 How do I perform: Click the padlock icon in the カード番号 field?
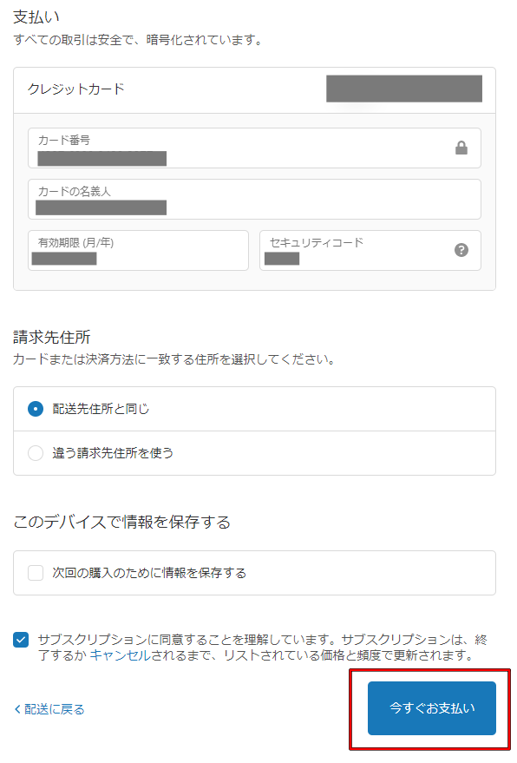(x=461, y=148)
